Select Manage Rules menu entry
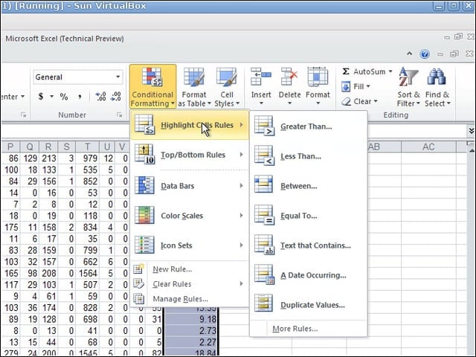This screenshot has height=357, width=476. point(190,299)
